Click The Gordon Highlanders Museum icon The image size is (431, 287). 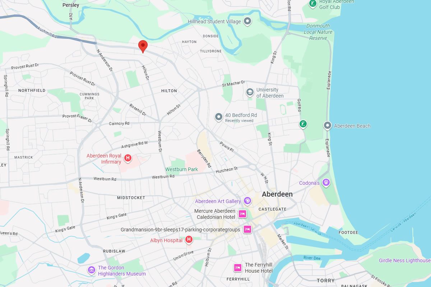pos(92,270)
